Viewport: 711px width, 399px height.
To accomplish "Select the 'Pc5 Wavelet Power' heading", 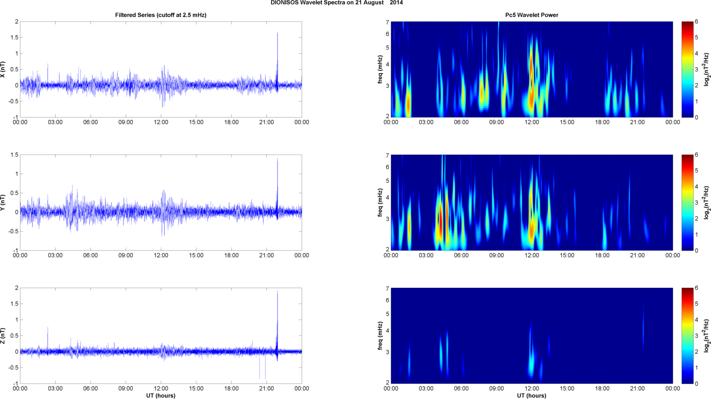I will pyautogui.click(x=531, y=15).
